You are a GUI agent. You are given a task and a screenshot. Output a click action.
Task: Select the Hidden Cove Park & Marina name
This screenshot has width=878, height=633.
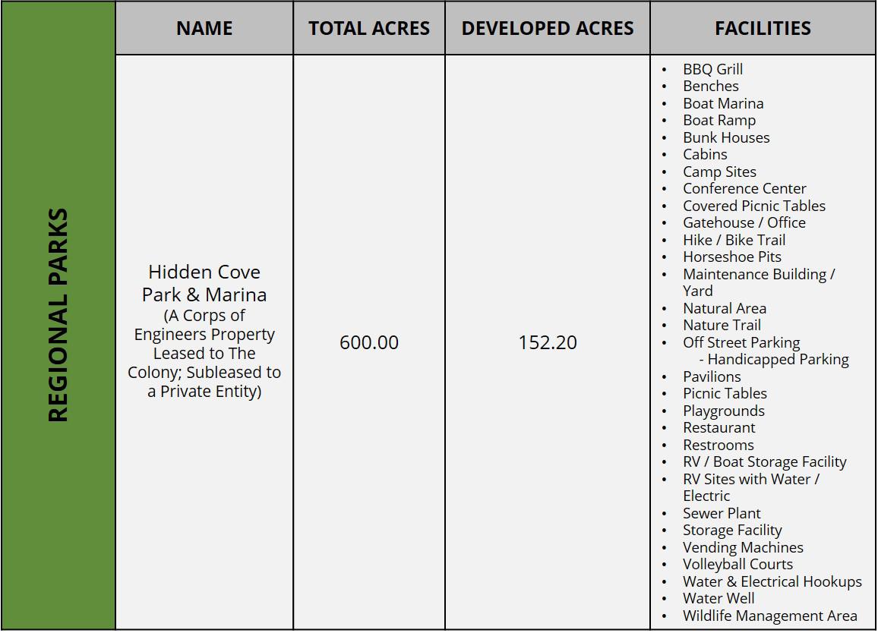pos(204,283)
